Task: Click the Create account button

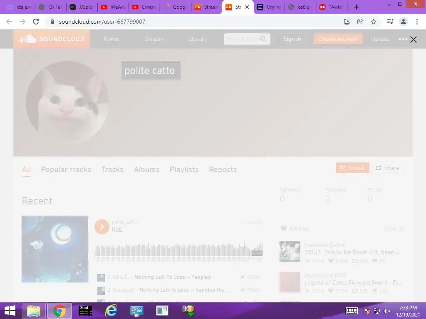Action: point(338,39)
